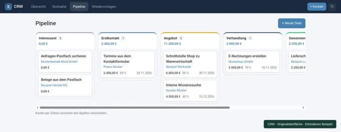The height and width of the screenshot is (132, 341).
Task: Create a deal with + Neuer Deal
Action: (292, 23)
